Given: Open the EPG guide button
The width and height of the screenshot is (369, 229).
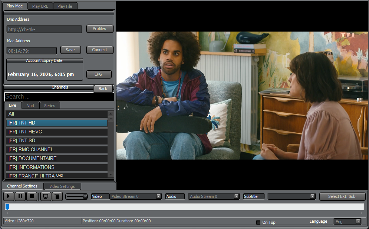Looking at the screenshot, I should [99, 74].
